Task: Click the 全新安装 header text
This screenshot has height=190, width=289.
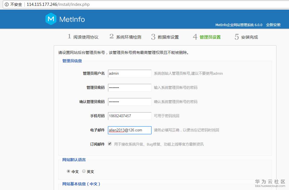Action: 273,25
